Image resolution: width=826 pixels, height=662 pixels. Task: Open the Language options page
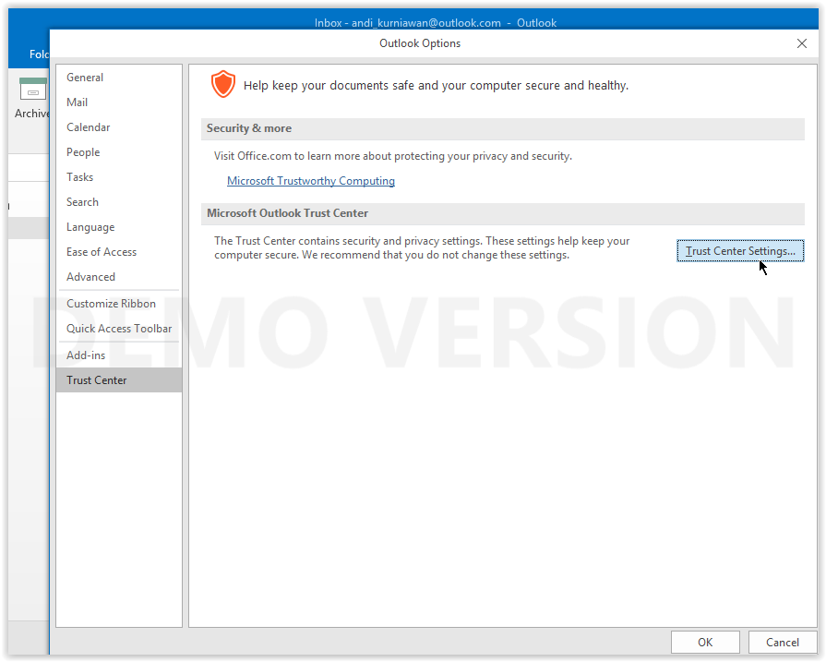tap(90, 226)
